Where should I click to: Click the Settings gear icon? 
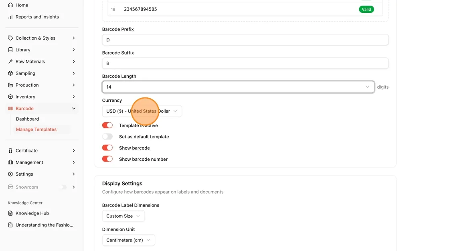[10, 174]
